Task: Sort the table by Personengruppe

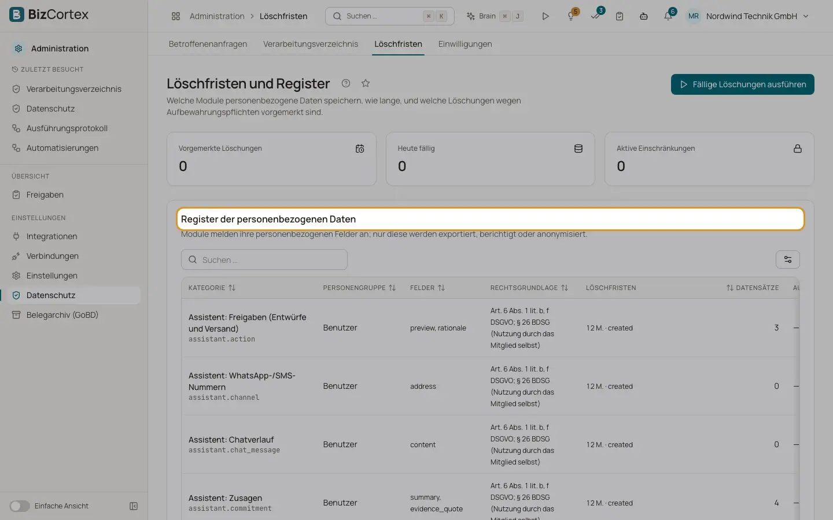Action: [x=359, y=288]
